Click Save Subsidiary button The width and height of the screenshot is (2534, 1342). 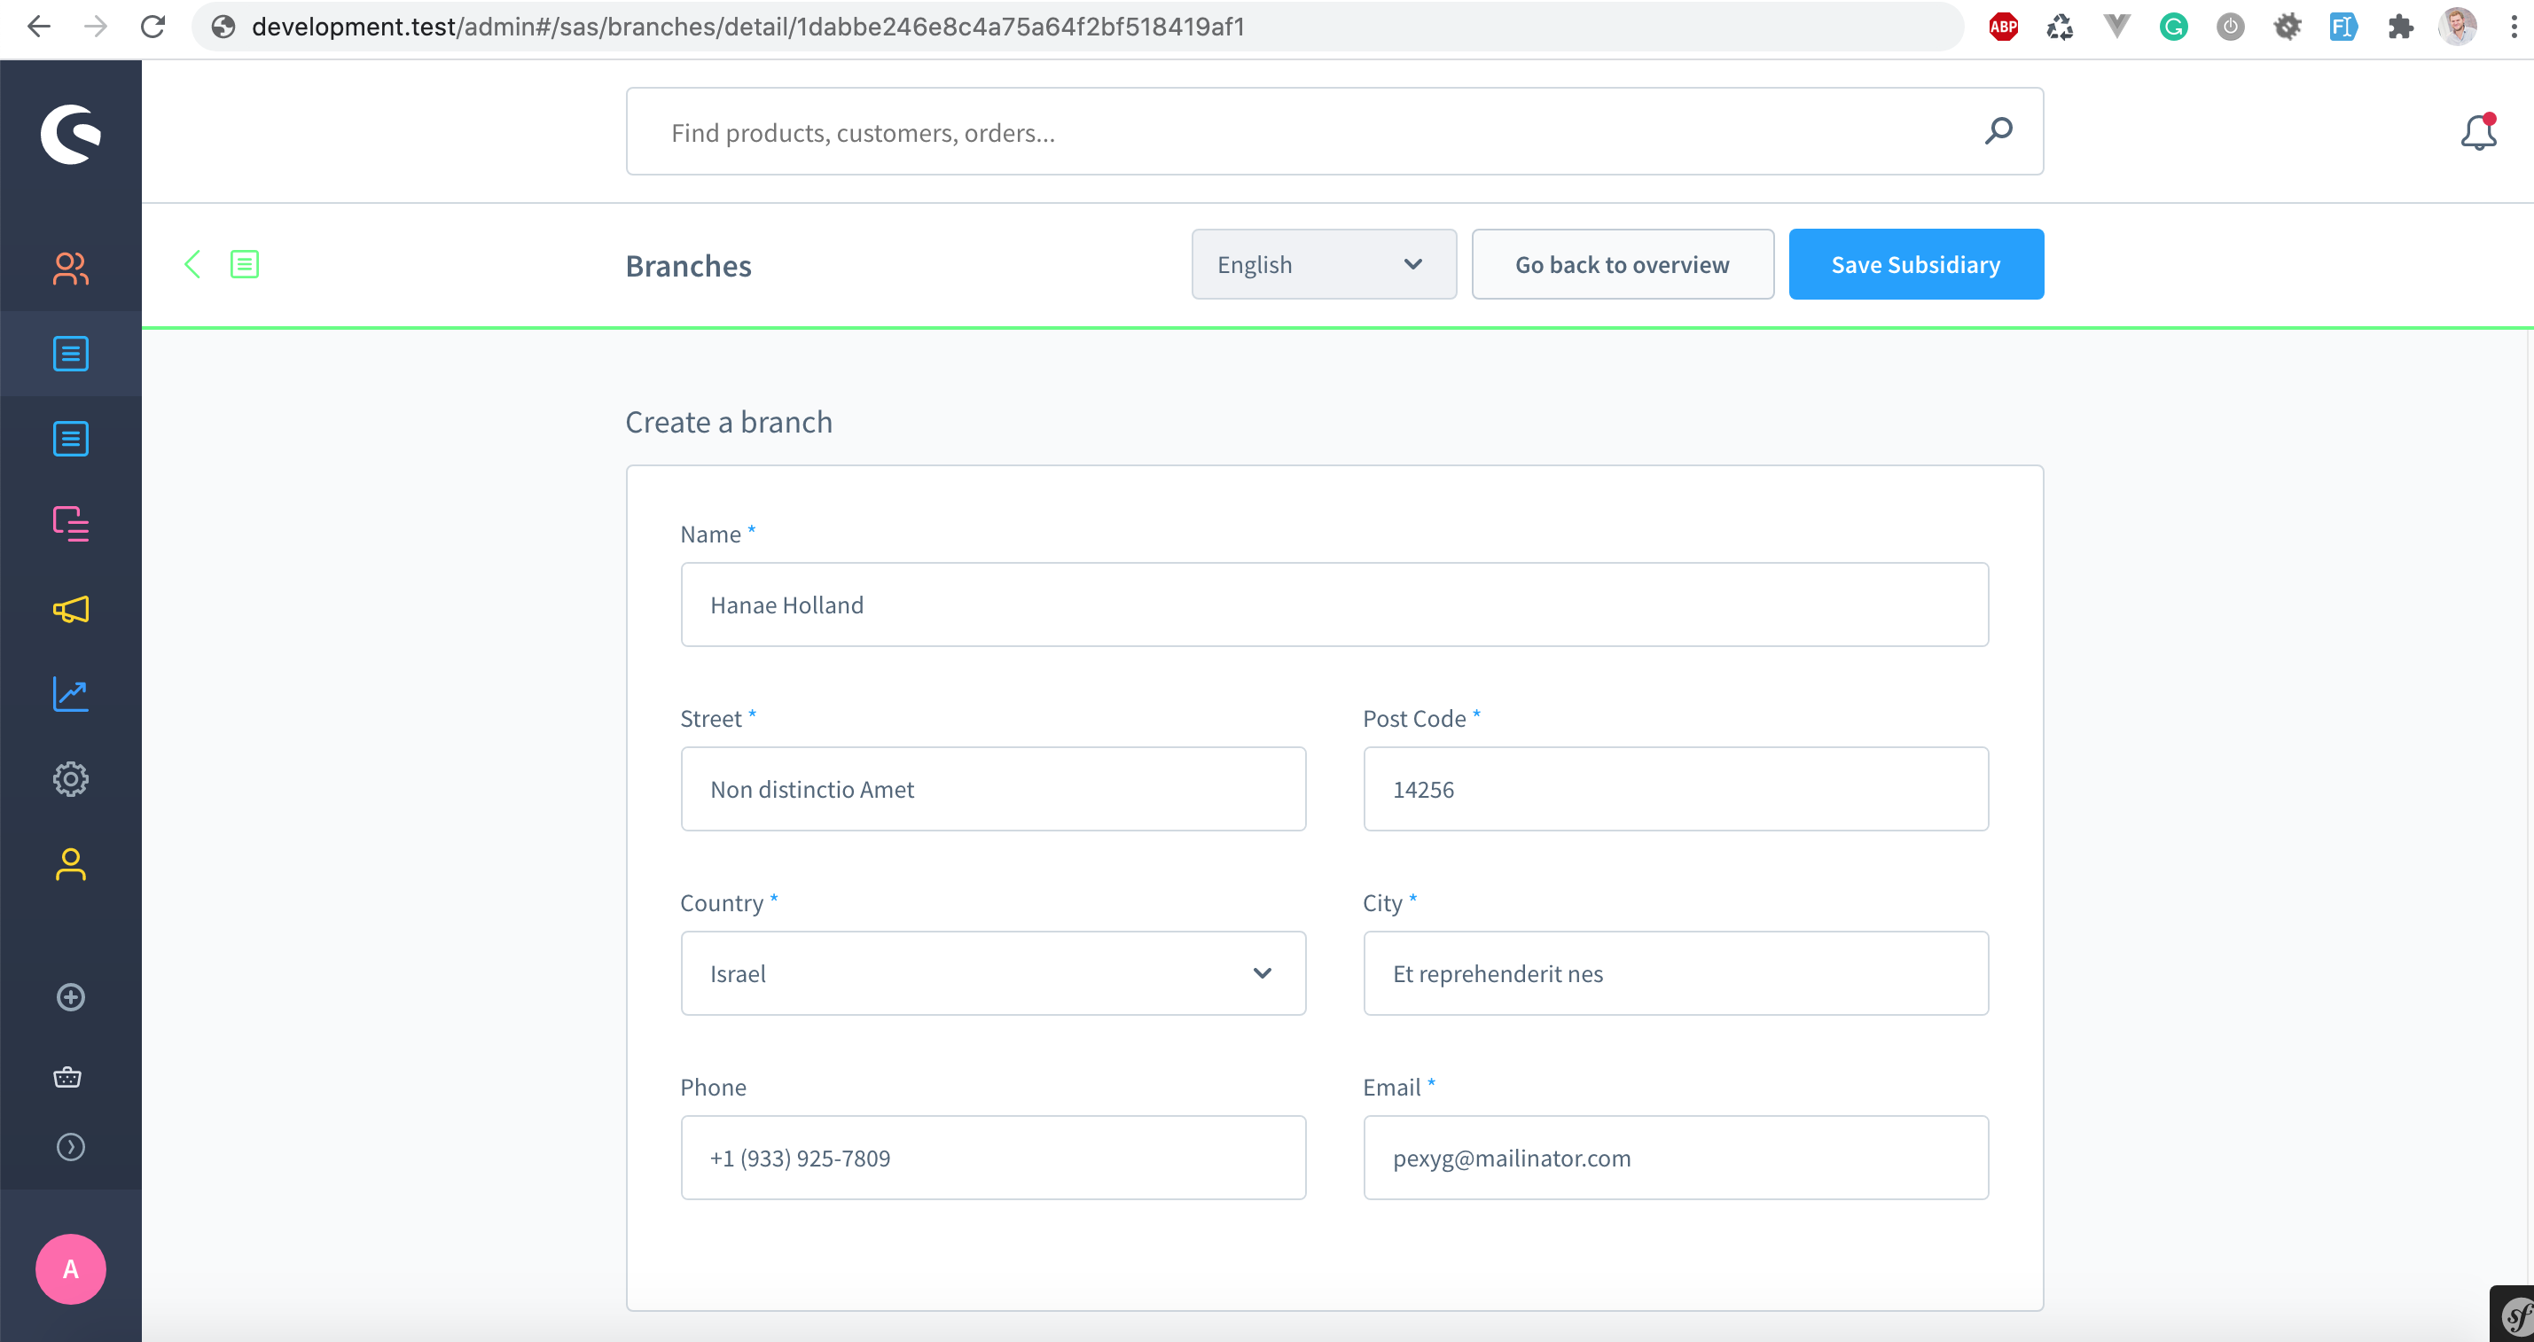click(1915, 264)
